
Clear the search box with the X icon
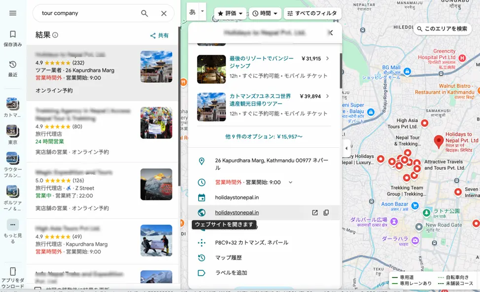(164, 13)
